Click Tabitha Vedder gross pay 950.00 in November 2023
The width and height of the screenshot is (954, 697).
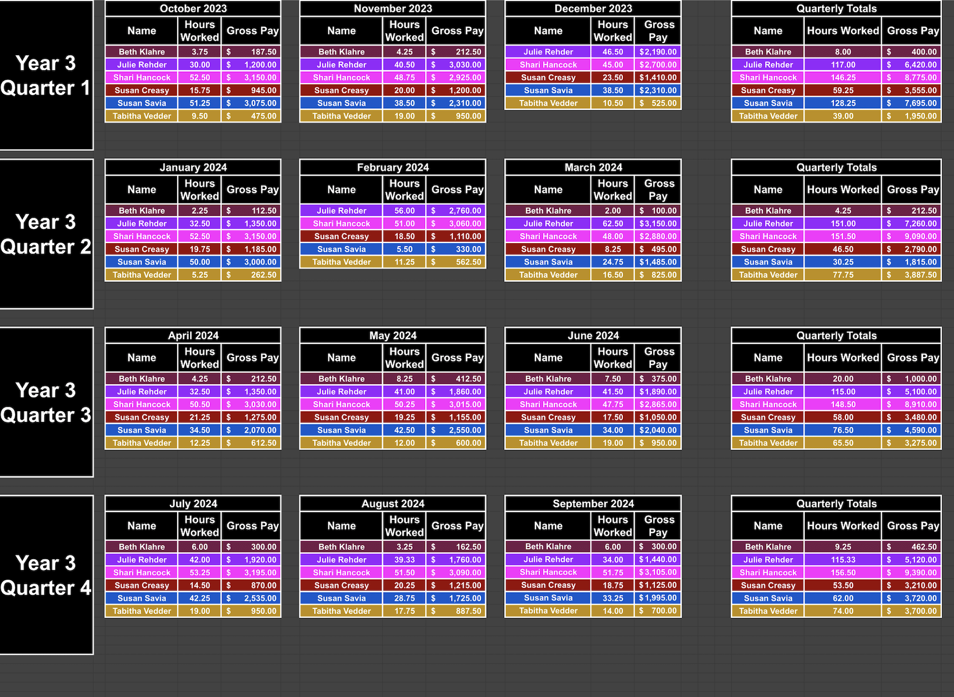point(456,116)
